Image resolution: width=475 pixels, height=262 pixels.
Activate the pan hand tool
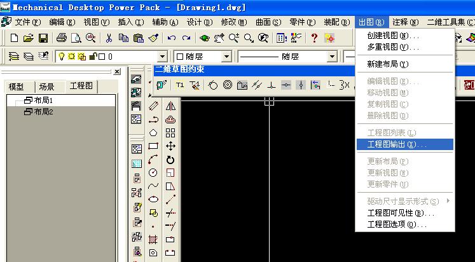point(219,38)
